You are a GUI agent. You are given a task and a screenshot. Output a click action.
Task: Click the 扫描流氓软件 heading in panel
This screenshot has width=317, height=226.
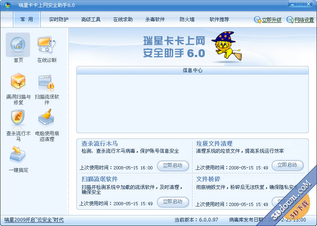pyautogui.click(x=100, y=179)
